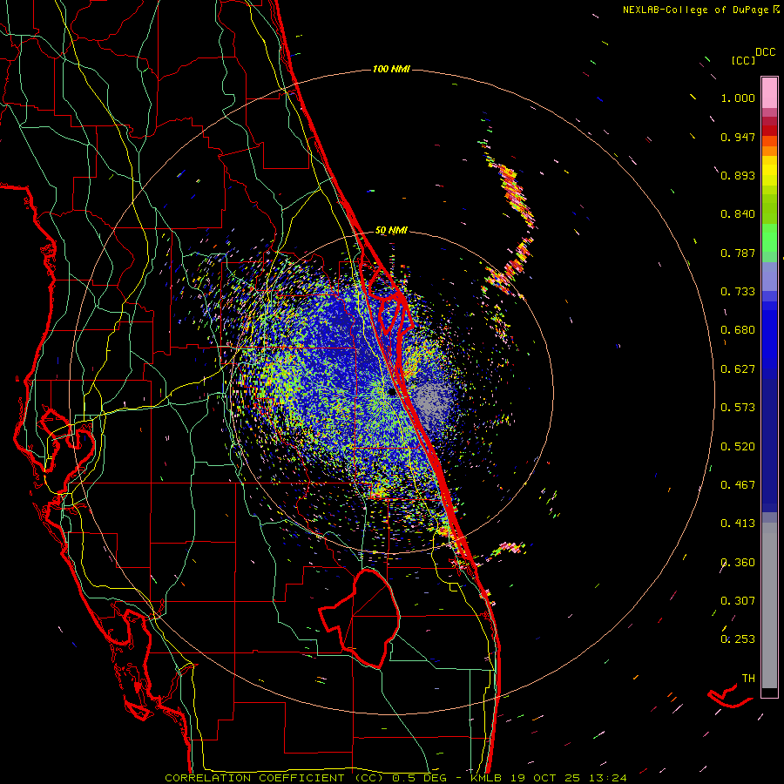
Task: Click the 0.413 scale value
Action: coord(738,524)
